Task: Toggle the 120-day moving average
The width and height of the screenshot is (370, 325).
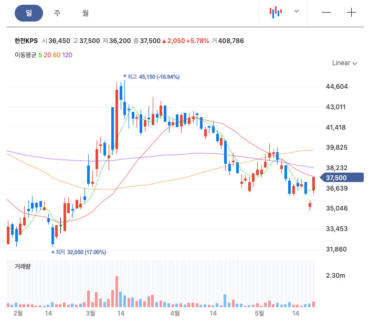Action: tap(67, 55)
